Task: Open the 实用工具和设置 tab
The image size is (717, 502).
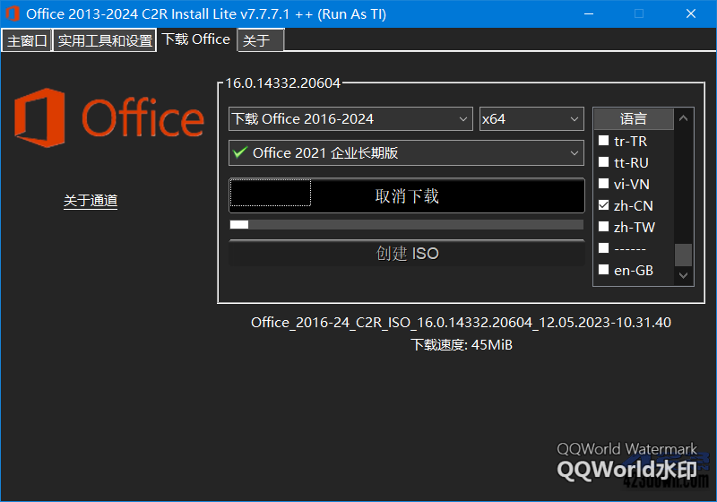Action: click(105, 40)
